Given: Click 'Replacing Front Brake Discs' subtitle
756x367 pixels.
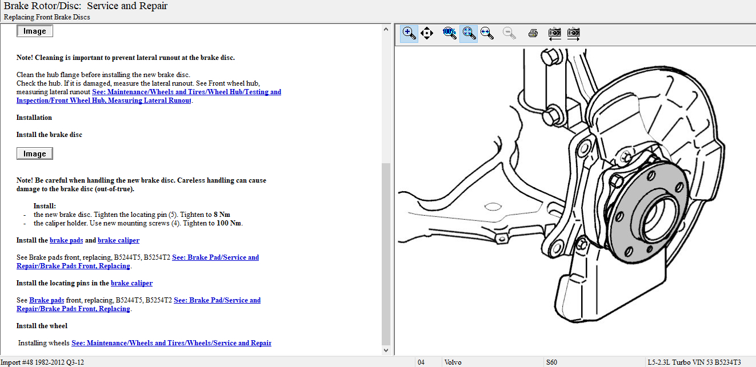Looking at the screenshot, I should click(x=47, y=17).
